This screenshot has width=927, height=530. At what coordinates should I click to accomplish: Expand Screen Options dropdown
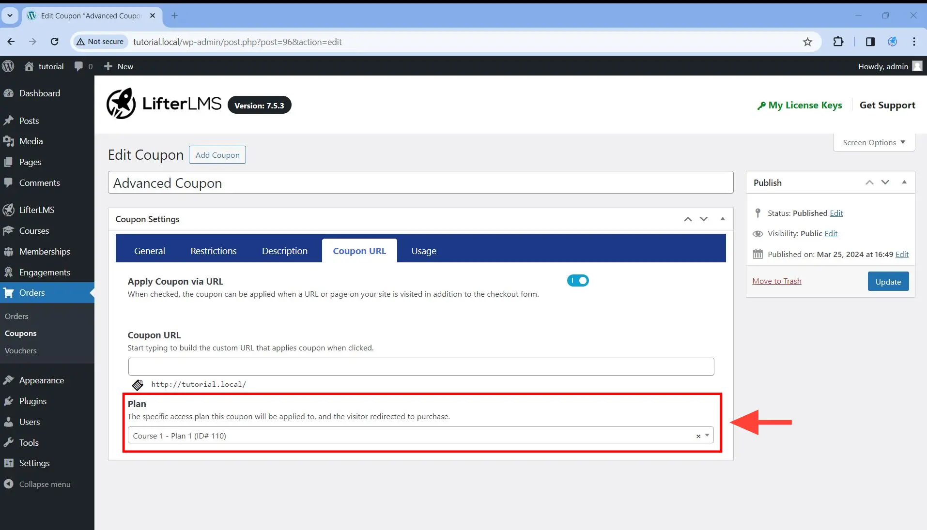[874, 142]
